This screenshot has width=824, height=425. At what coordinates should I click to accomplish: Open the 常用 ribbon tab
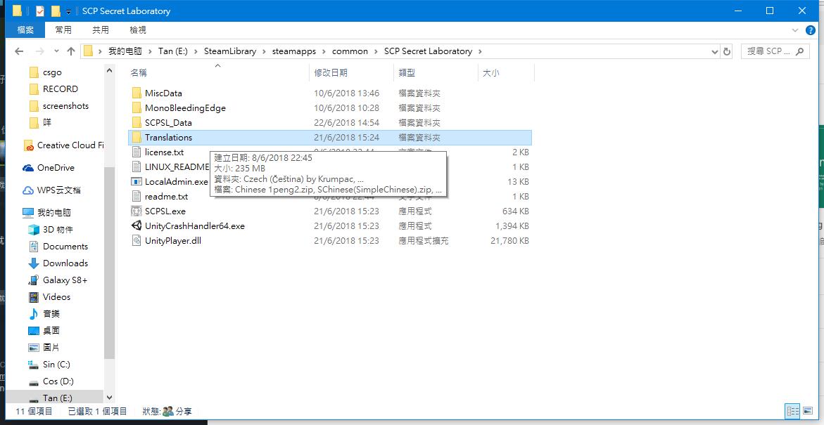[63, 30]
